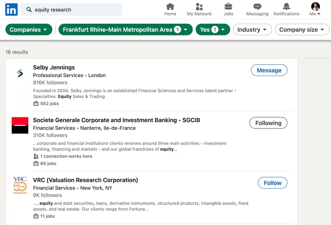Follow VRC Valuation Research Corporation

(x=272, y=183)
